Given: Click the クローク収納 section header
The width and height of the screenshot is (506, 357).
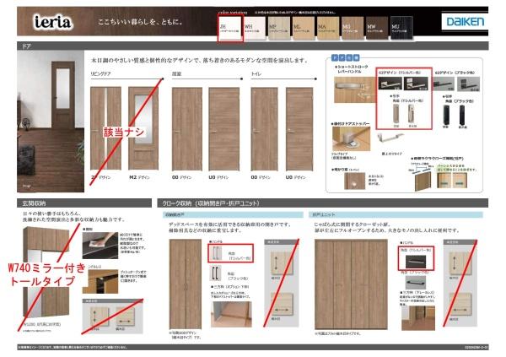Looking at the screenshot, I should [x=323, y=203].
